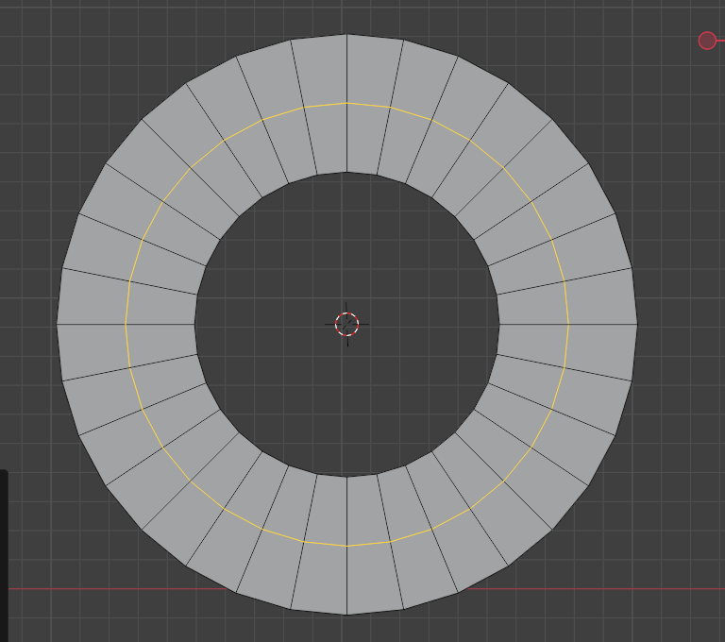
Task: Click the red X axis line left of the ring
Action: [118, 589]
